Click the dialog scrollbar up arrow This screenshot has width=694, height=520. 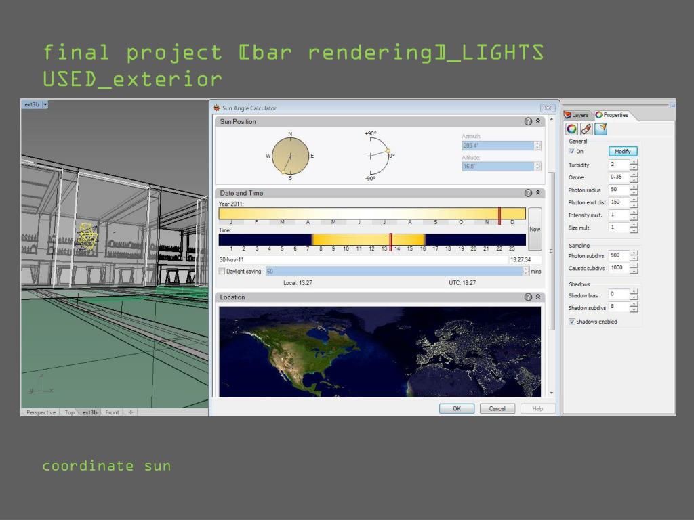pos(551,119)
